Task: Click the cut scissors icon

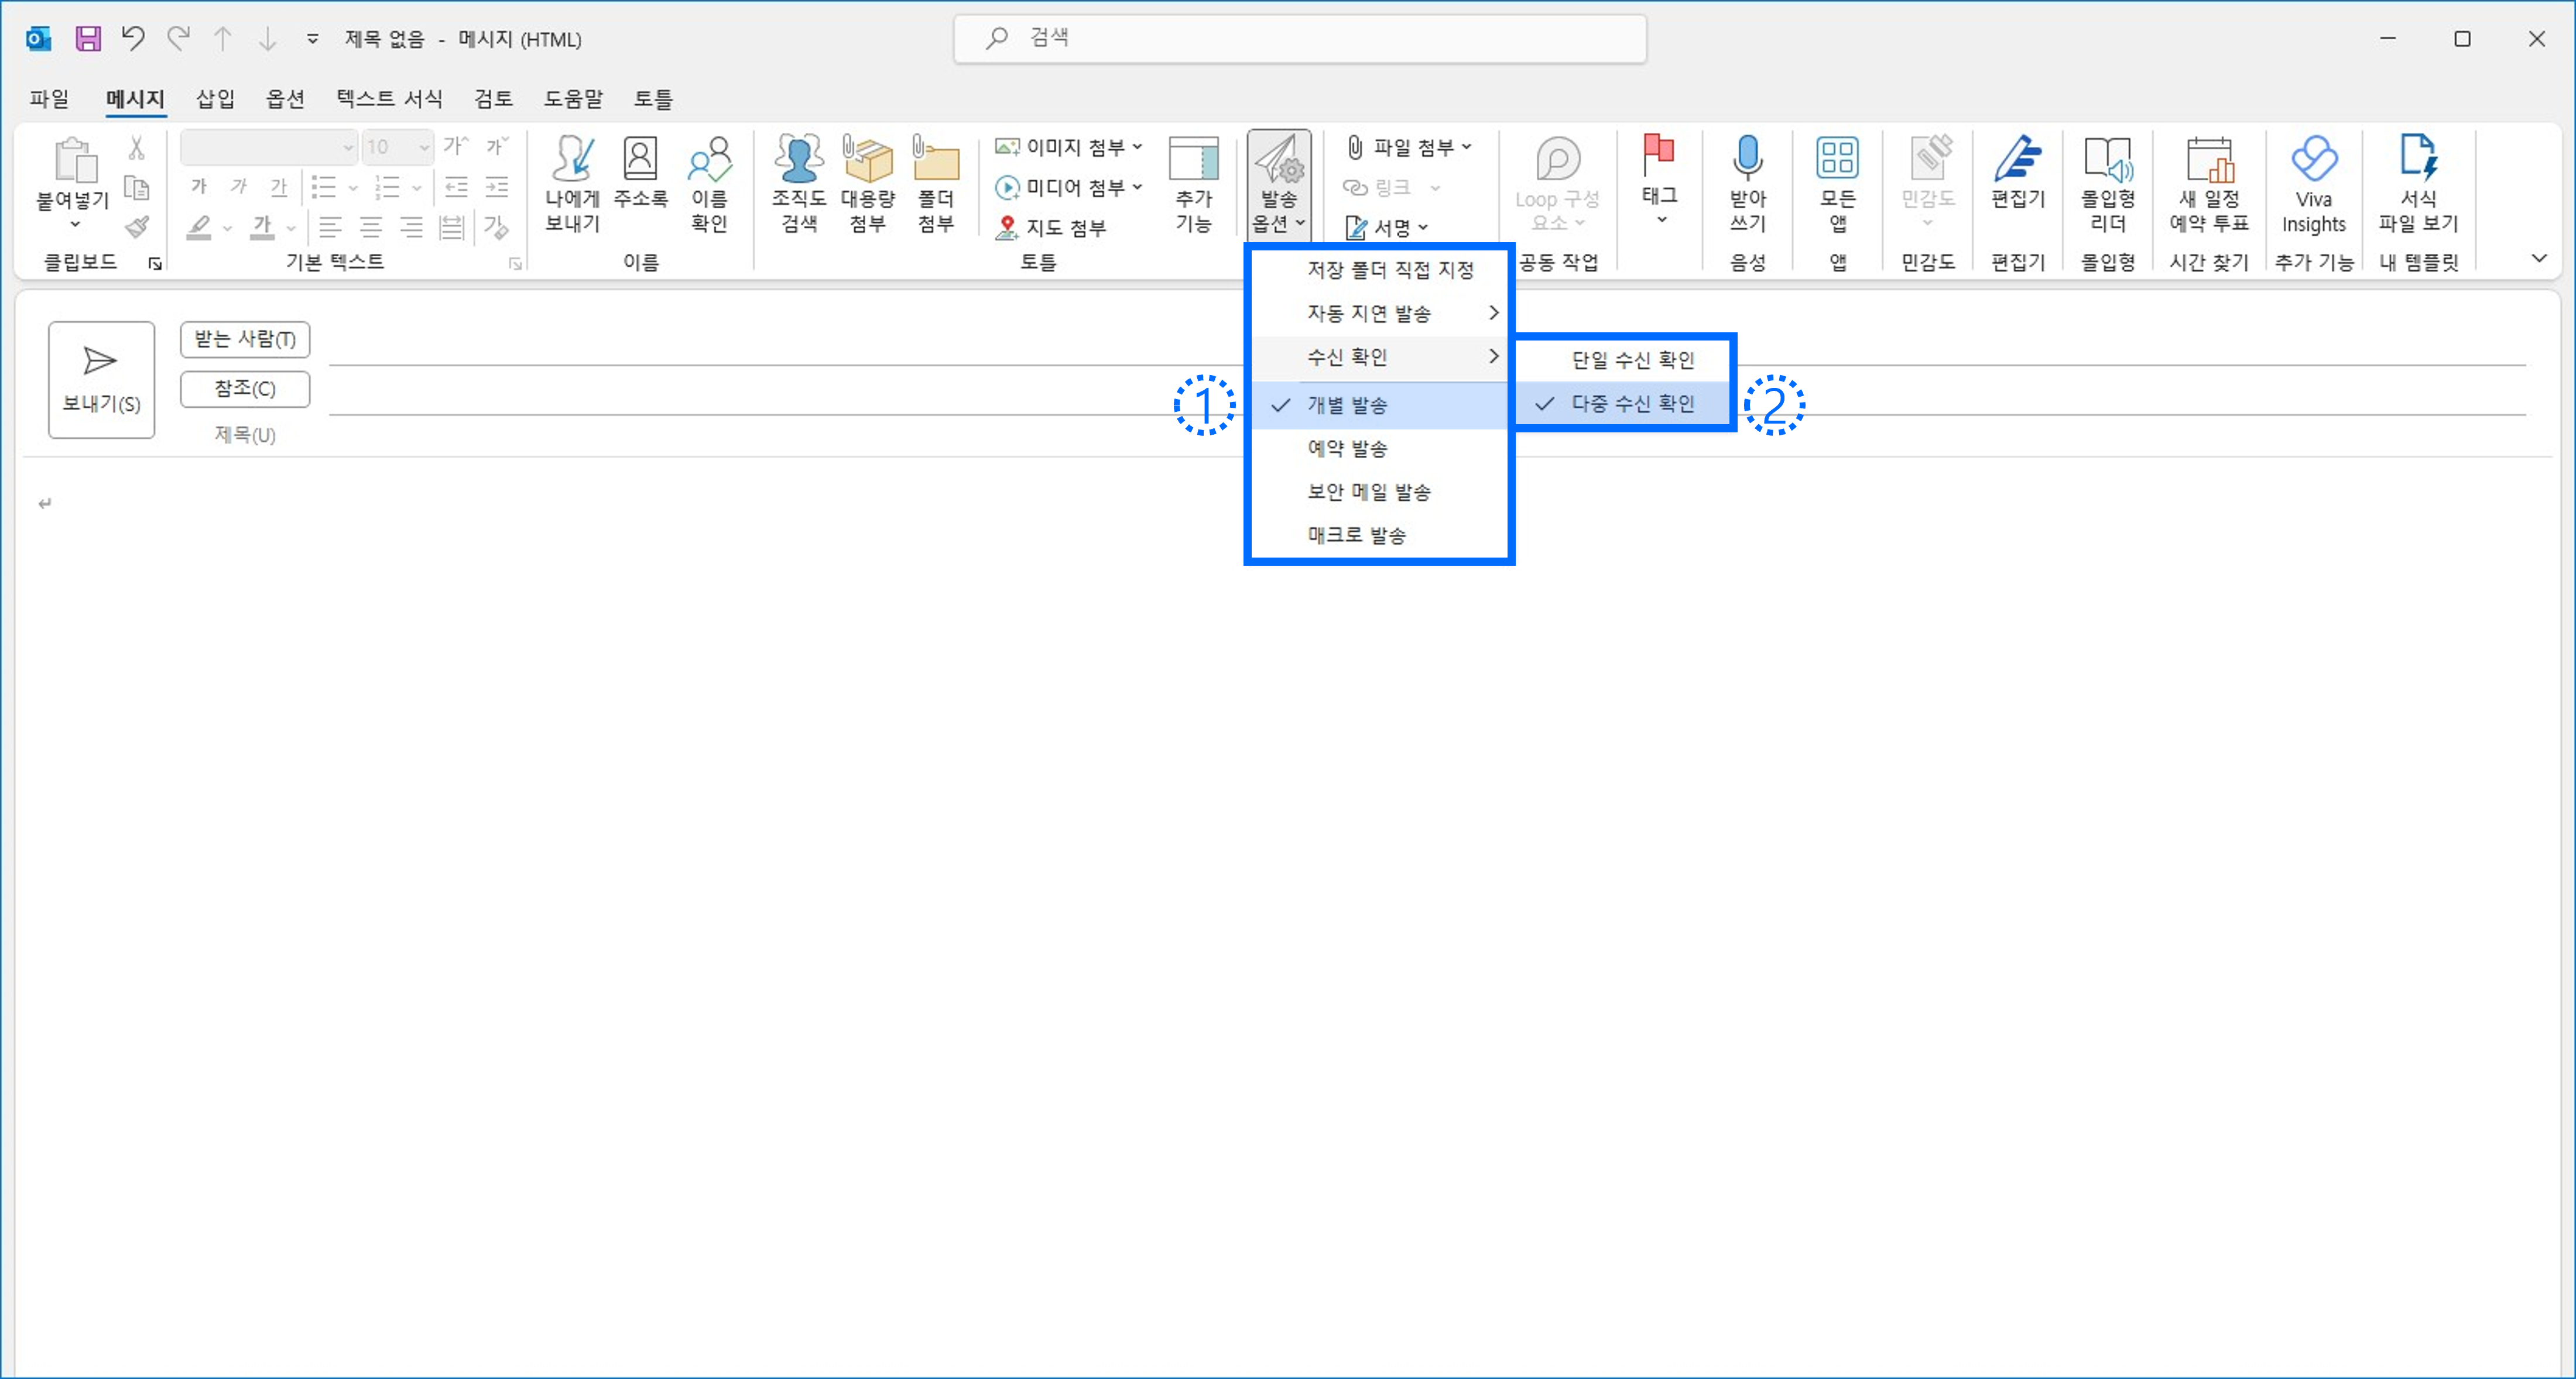Action: coord(137,148)
